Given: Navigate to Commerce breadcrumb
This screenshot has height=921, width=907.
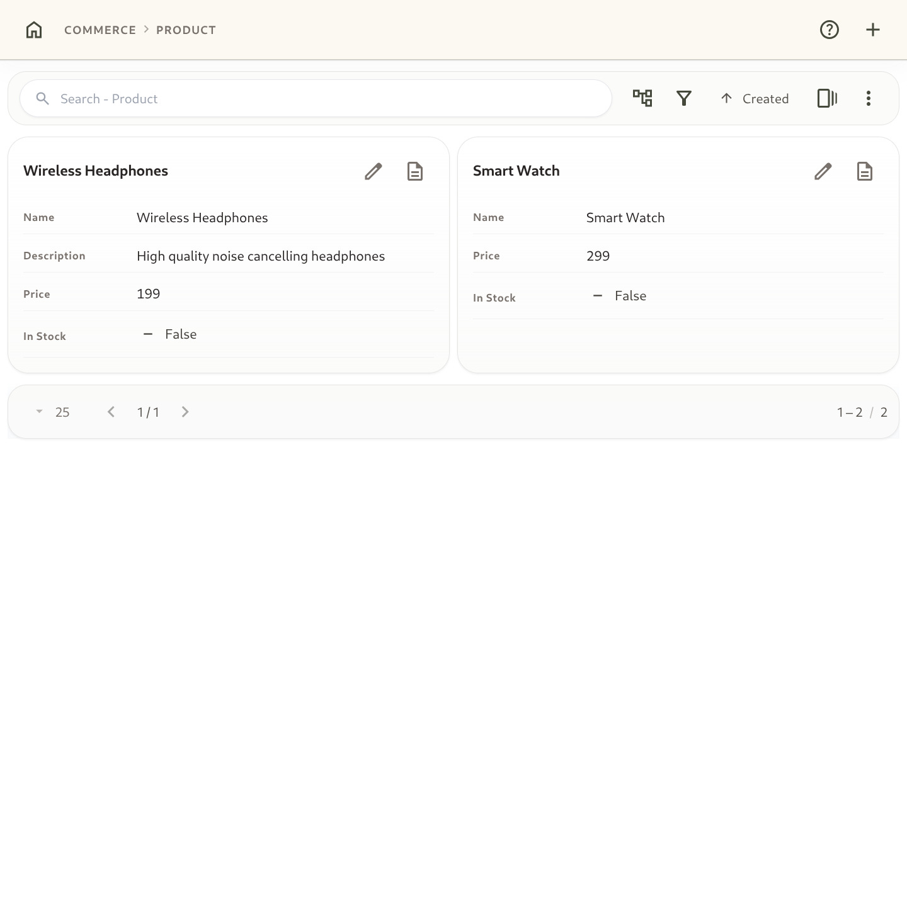Looking at the screenshot, I should 100,30.
